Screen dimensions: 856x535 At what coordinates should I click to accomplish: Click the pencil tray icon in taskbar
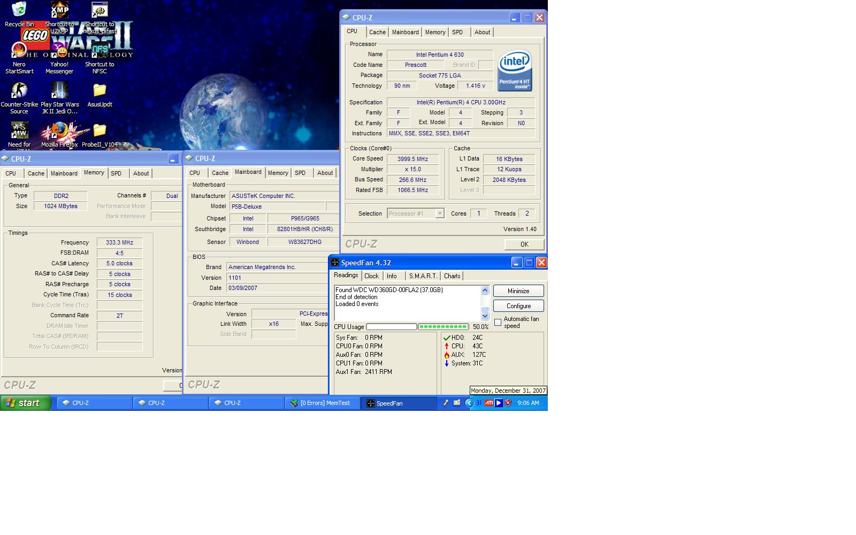445,403
